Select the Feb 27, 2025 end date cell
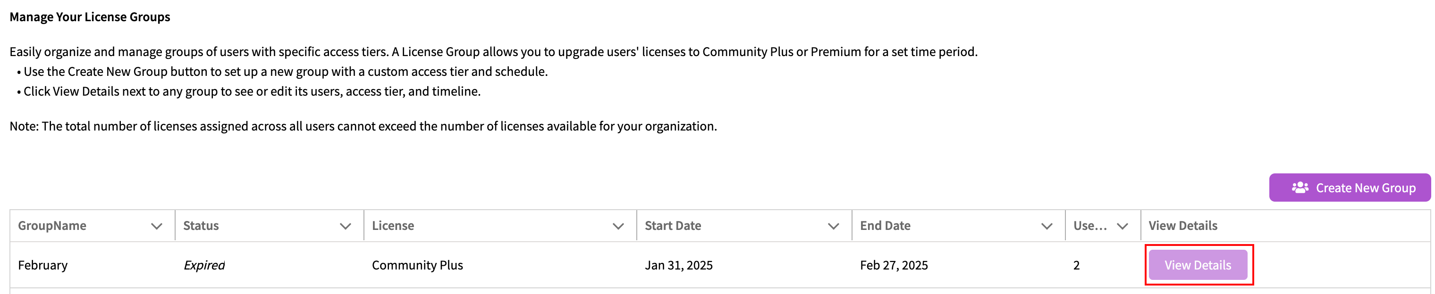Viewport: 1435px width, 294px height. click(x=894, y=265)
